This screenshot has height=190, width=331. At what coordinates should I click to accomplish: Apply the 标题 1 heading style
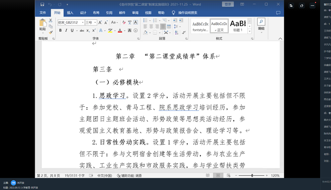point(238,26)
